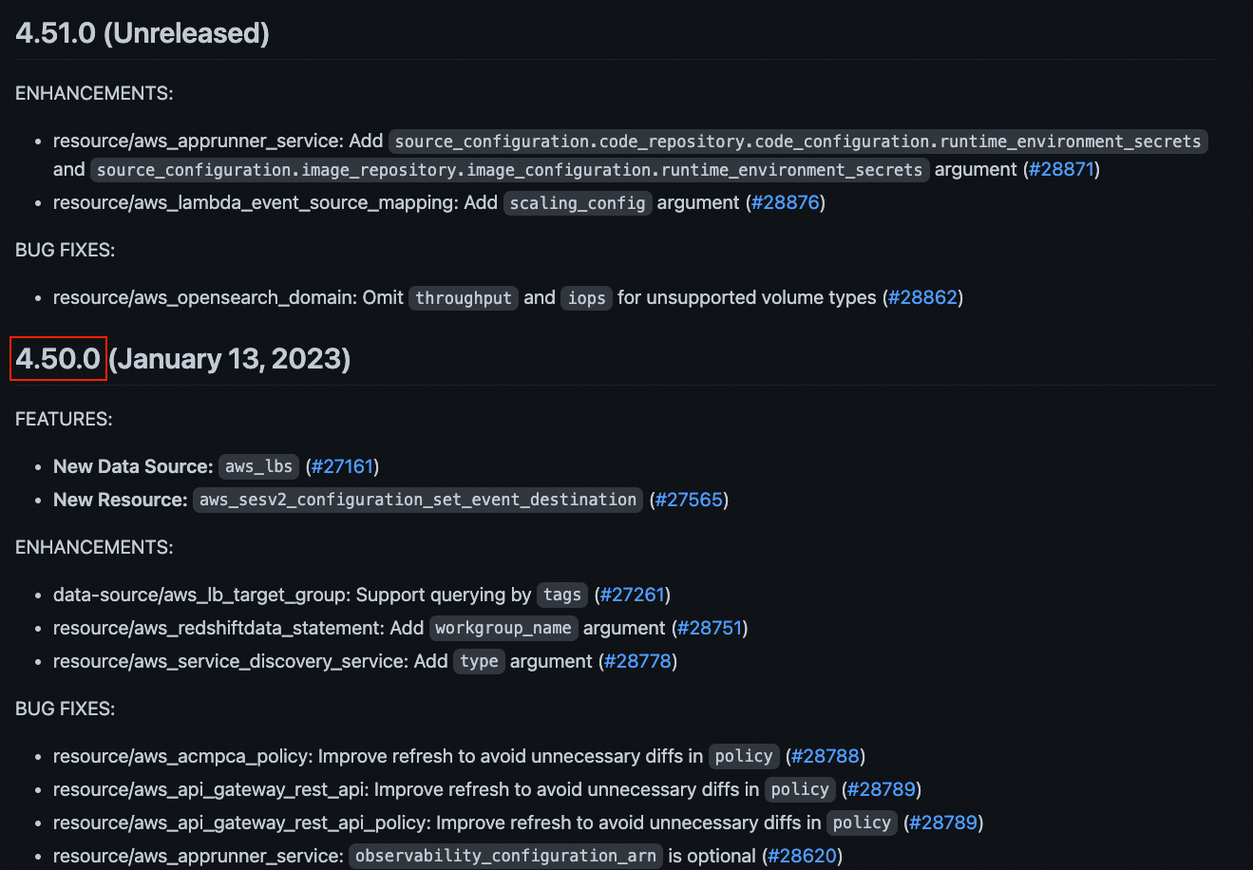Viewport: 1253px width, 870px height.
Task: Click aws_sesv2_configuration_set_event_destination code snippet
Action: pos(418,501)
